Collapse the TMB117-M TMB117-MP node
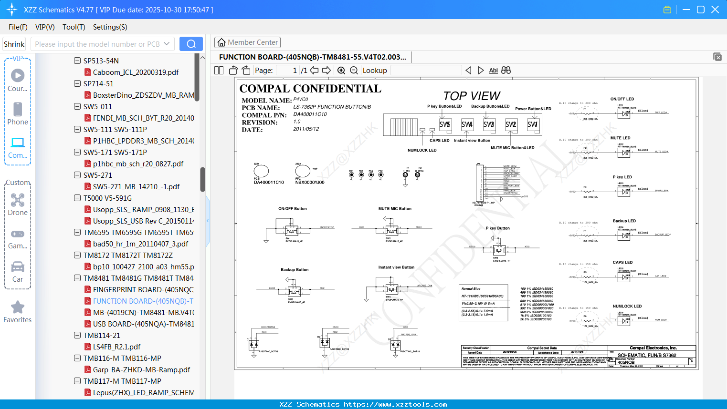 pyautogui.click(x=77, y=381)
